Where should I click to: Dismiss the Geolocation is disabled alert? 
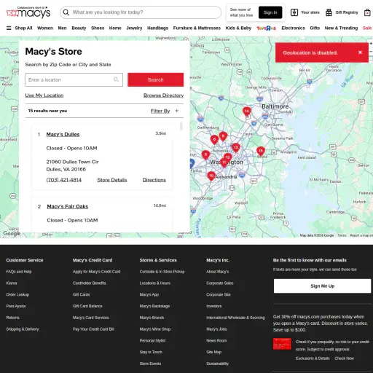(360, 52)
